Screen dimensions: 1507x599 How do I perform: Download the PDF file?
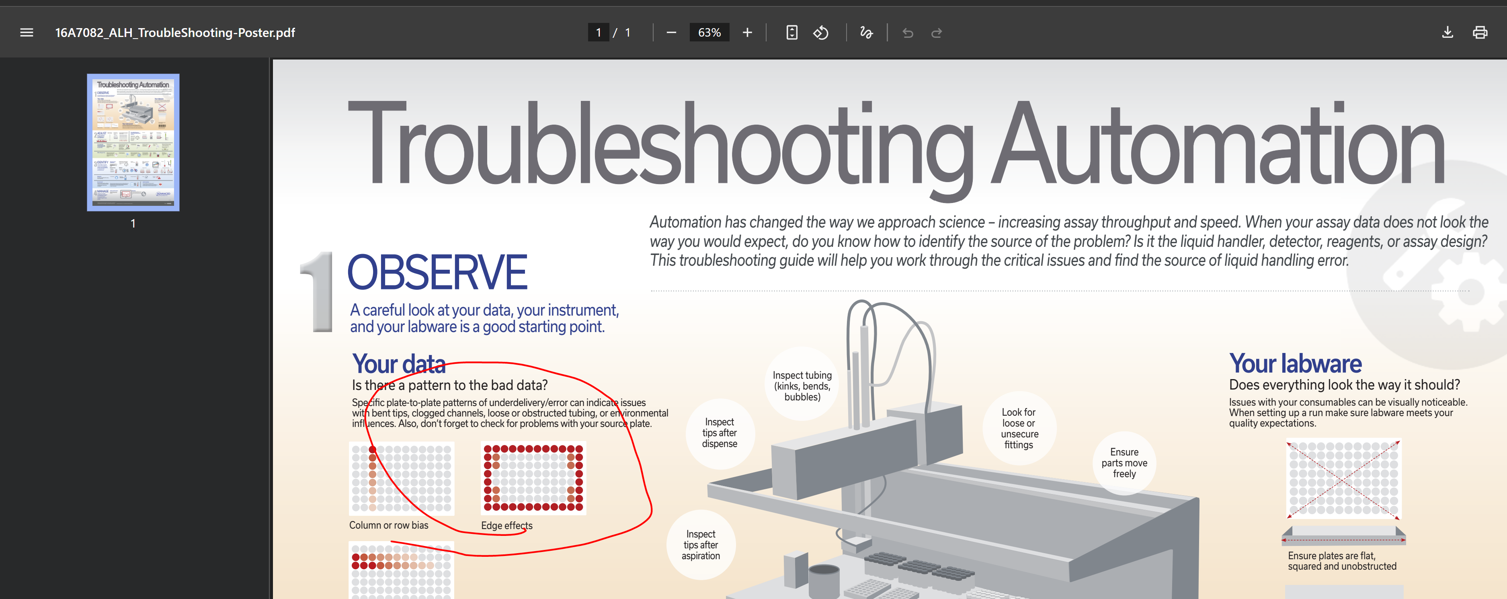(x=1447, y=33)
